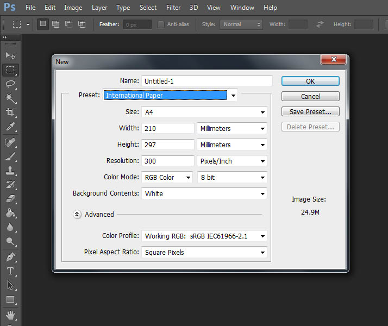Select the Rectangle shape tool
388x326 pixels.
10,299
